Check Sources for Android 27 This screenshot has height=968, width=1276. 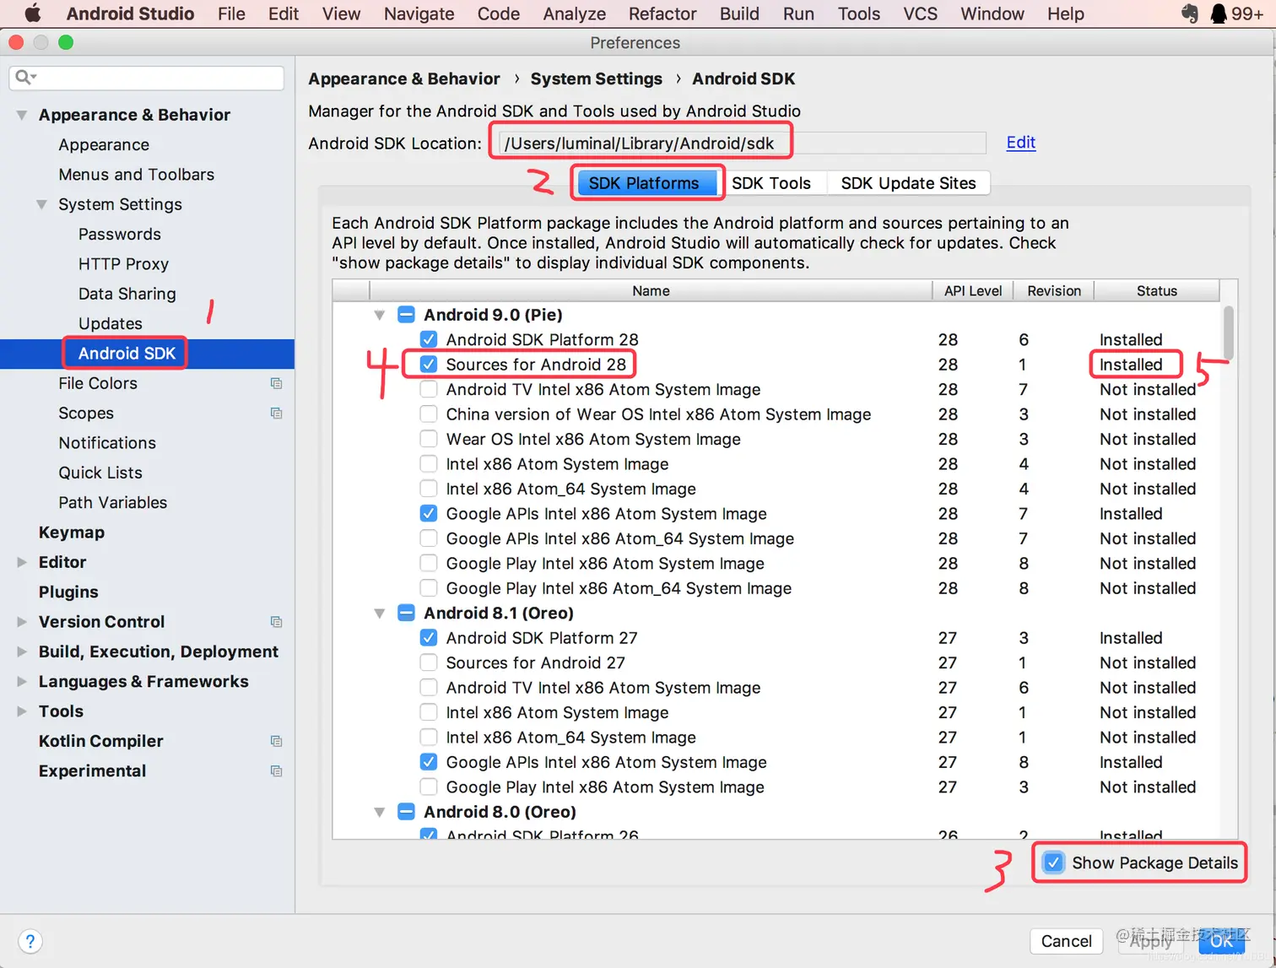429,662
